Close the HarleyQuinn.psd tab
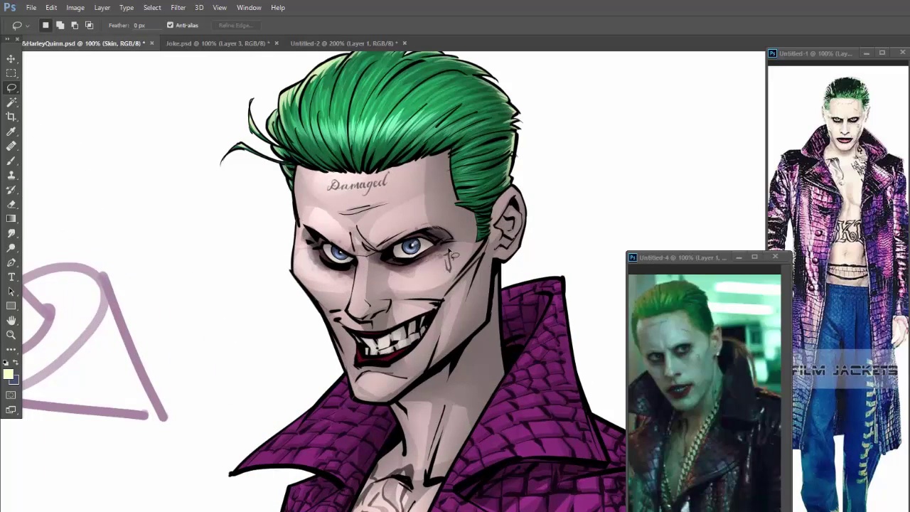This screenshot has height=512, width=910. point(151,43)
